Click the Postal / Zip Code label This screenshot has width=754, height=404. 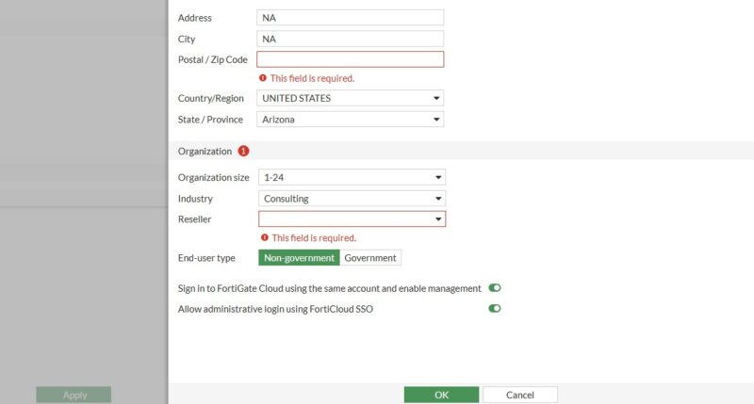click(213, 59)
